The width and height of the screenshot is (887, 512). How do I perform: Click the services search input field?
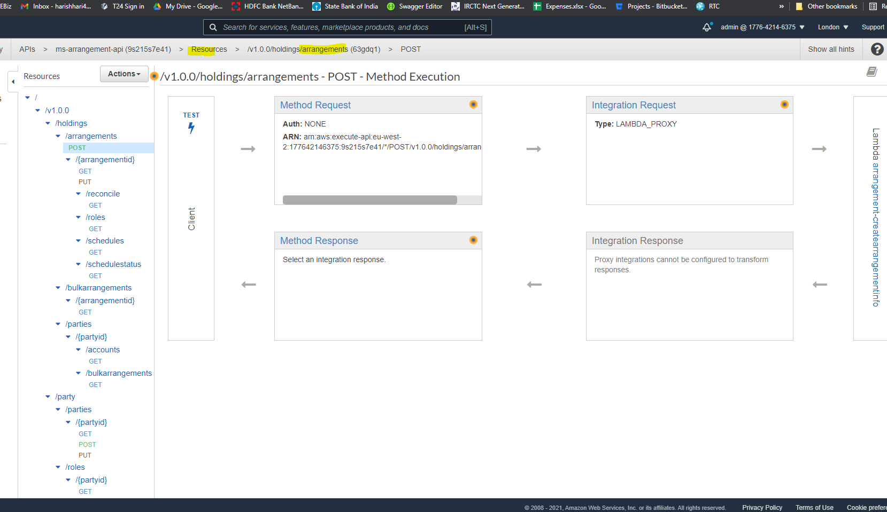pos(342,27)
